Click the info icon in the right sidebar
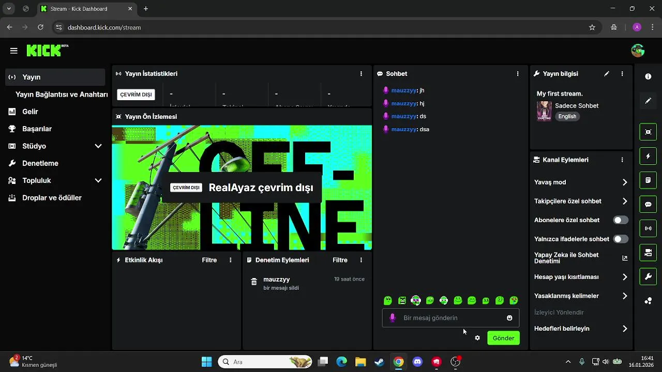 coord(648,76)
